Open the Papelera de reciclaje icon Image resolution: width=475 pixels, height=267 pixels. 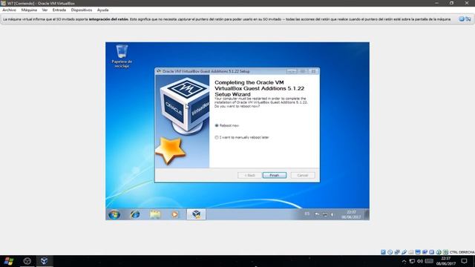pos(122,56)
